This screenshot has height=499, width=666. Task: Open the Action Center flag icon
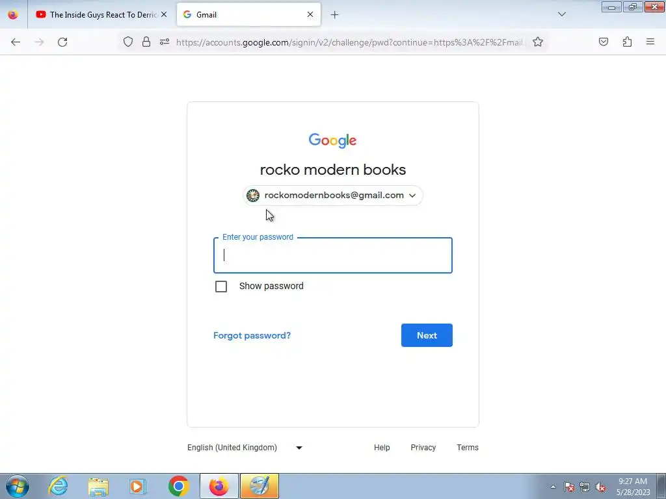[568, 487]
